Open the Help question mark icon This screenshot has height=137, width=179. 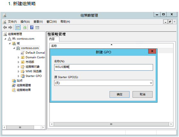click(x=32, y=27)
